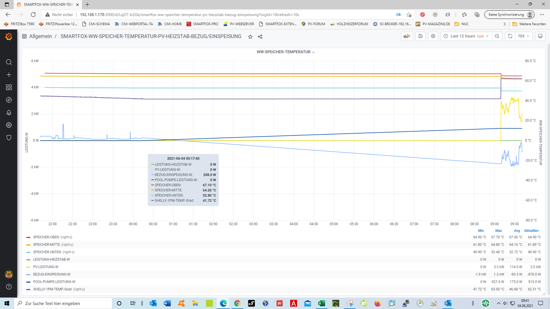Open the Explore compass icon

(x=9, y=100)
